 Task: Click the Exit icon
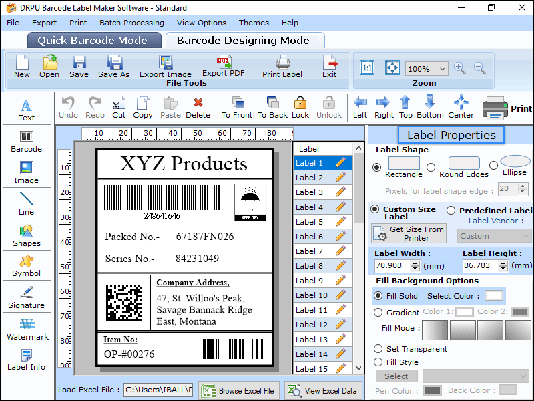coord(330,63)
